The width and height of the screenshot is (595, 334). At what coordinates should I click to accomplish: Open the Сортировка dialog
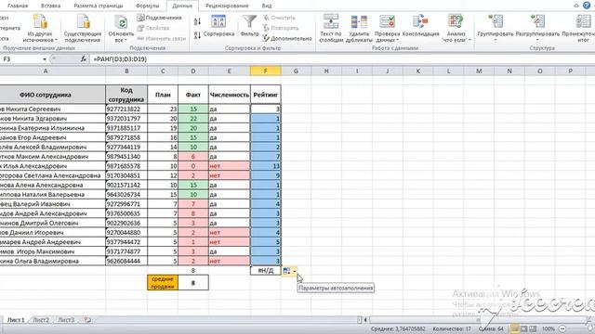pos(218,26)
